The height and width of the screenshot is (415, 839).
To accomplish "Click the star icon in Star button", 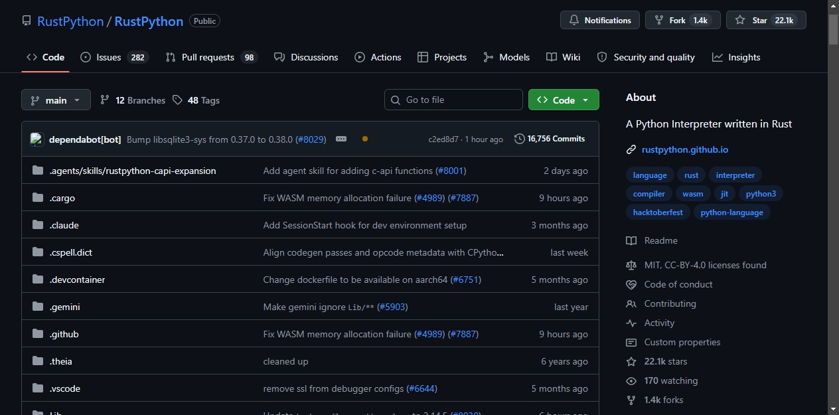I will point(740,21).
